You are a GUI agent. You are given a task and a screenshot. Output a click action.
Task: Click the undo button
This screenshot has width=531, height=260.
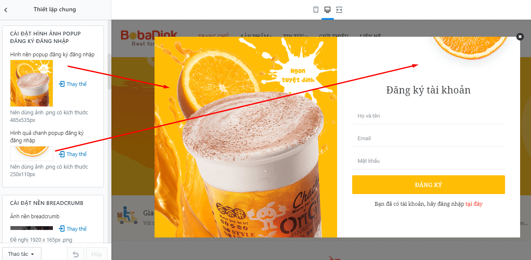pos(76,254)
